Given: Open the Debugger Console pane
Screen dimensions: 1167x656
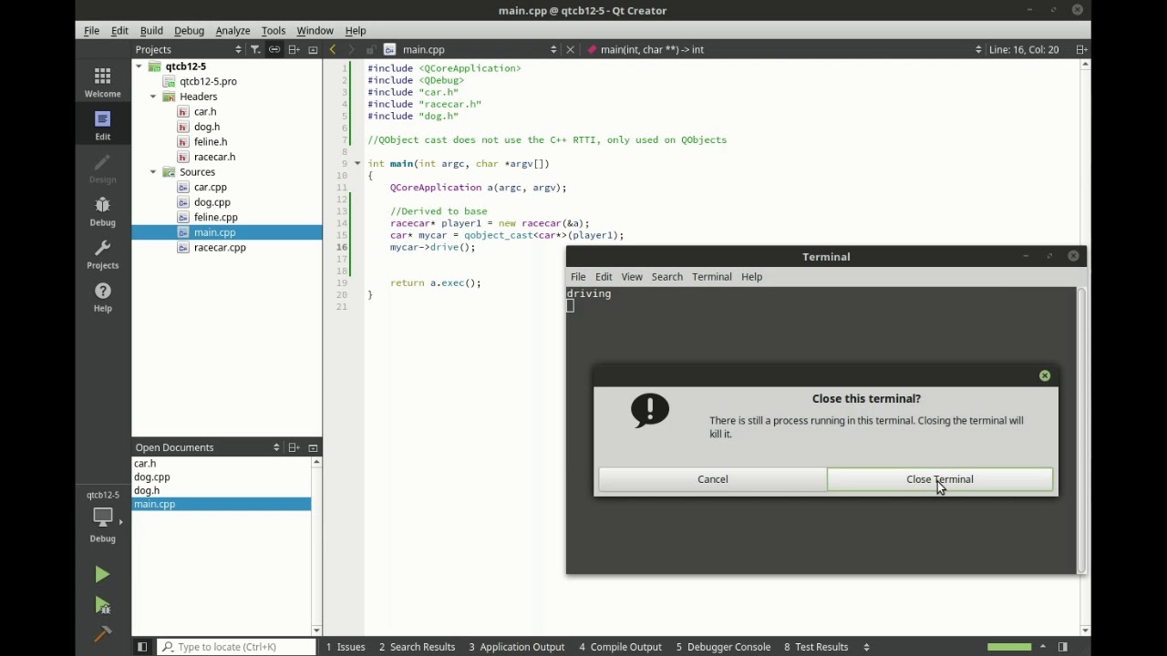Looking at the screenshot, I should click(x=723, y=647).
